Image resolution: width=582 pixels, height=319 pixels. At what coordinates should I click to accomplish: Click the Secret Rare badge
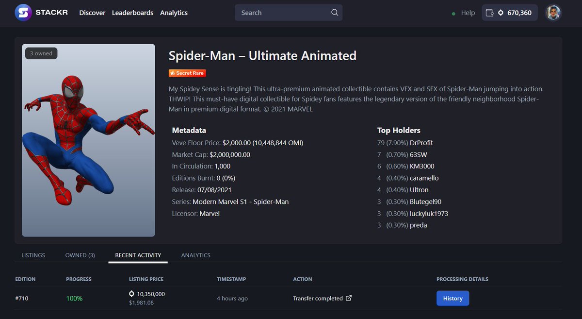187,73
